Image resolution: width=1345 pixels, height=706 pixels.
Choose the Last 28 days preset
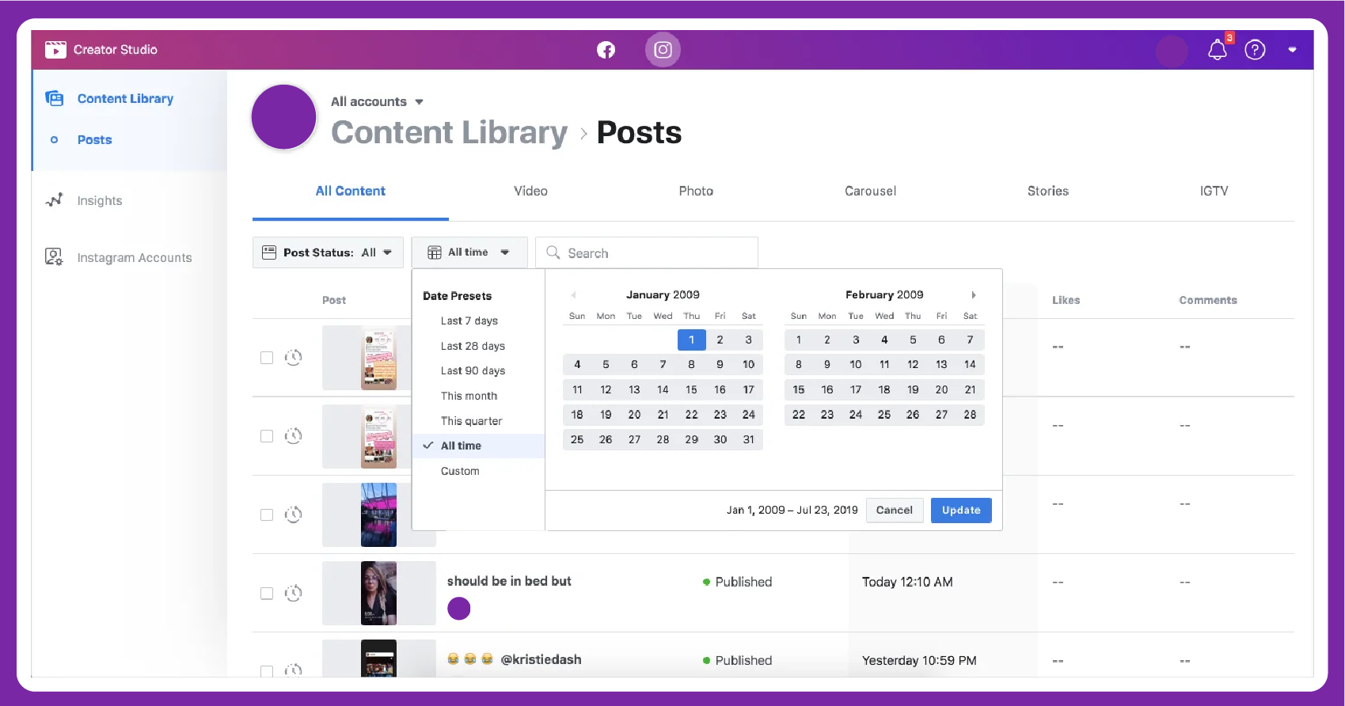[x=473, y=346]
